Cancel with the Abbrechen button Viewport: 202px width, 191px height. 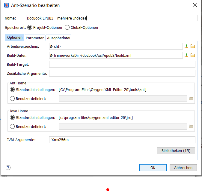[x=183, y=168]
